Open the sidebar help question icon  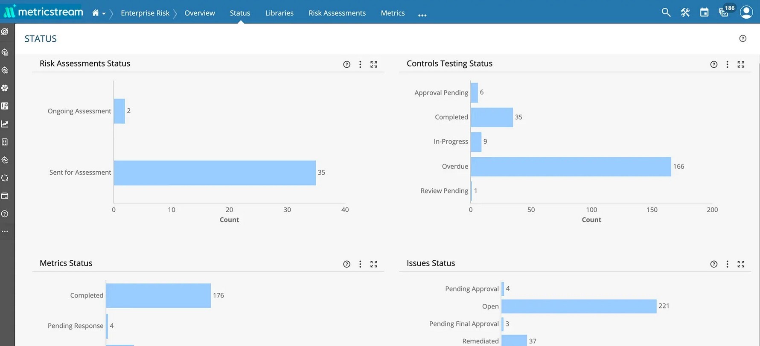5,214
